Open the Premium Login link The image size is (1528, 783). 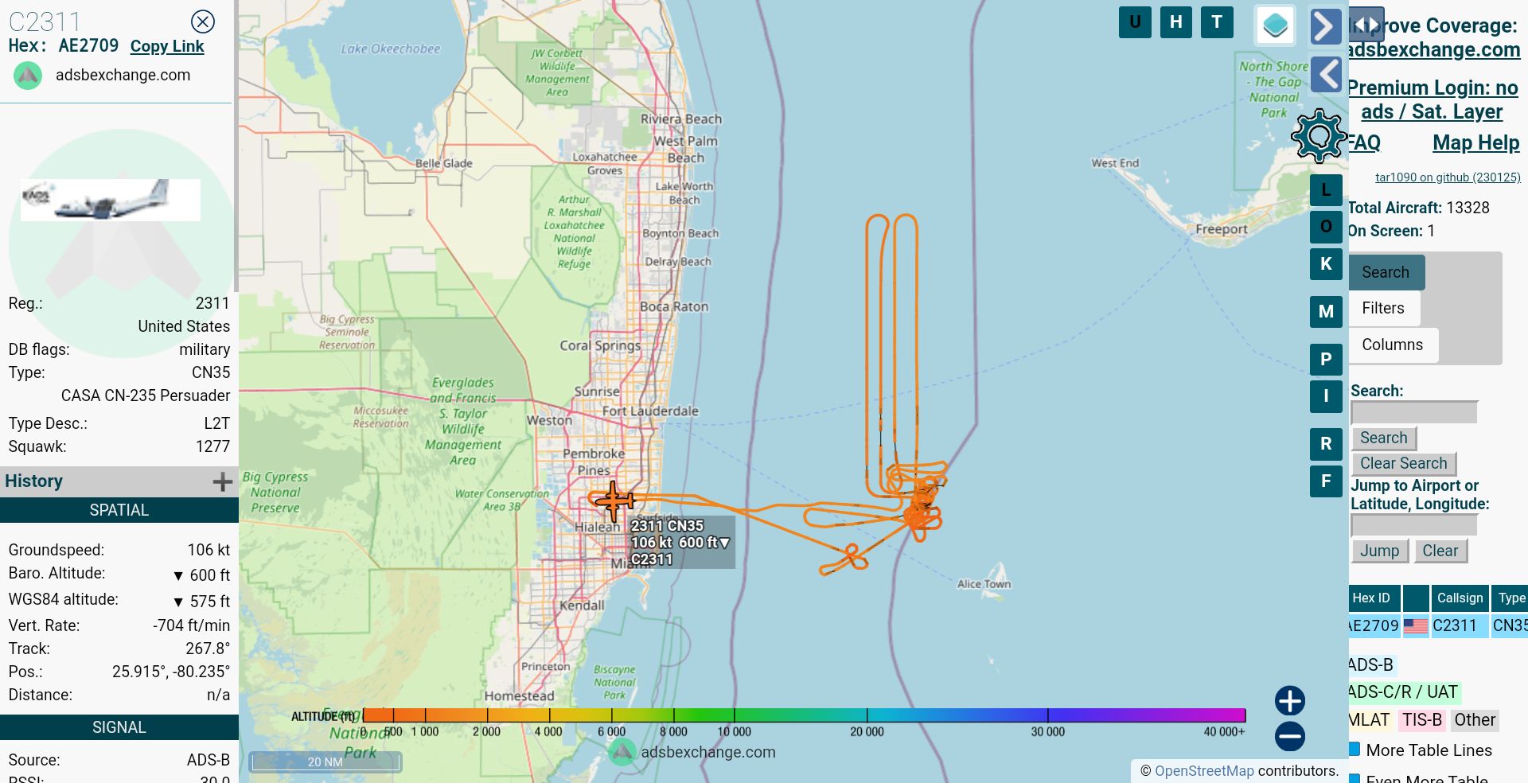pos(1432,99)
